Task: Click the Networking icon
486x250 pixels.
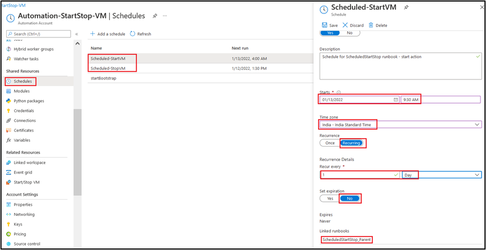Action: (9, 214)
